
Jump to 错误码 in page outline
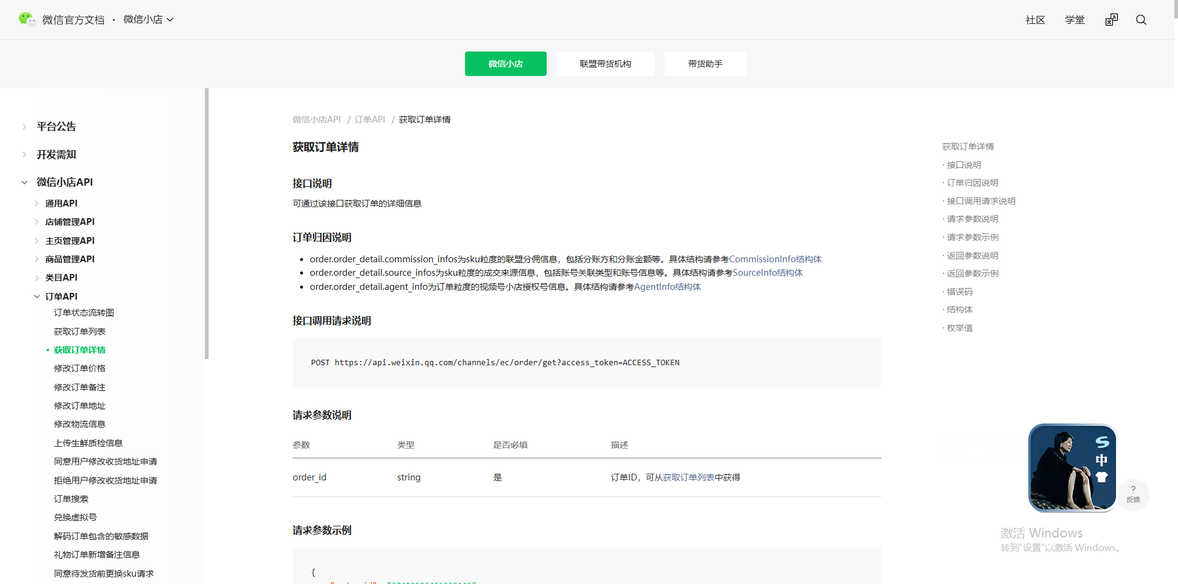coord(960,292)
